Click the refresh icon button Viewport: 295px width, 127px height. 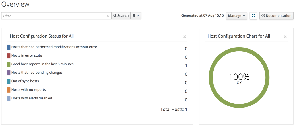click(x=253, y=16)
